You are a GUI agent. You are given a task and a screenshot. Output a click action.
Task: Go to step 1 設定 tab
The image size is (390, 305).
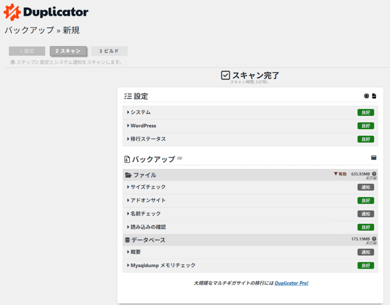click(27, 51)
